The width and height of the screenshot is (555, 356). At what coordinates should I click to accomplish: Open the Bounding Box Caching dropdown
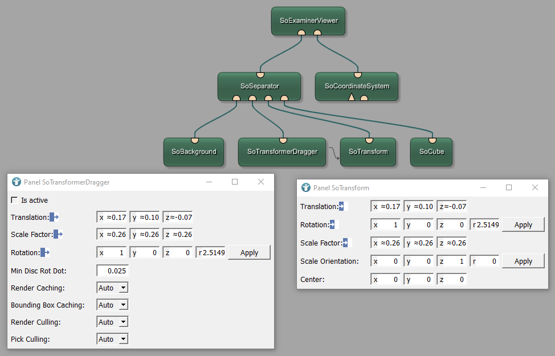coord(112,305)
